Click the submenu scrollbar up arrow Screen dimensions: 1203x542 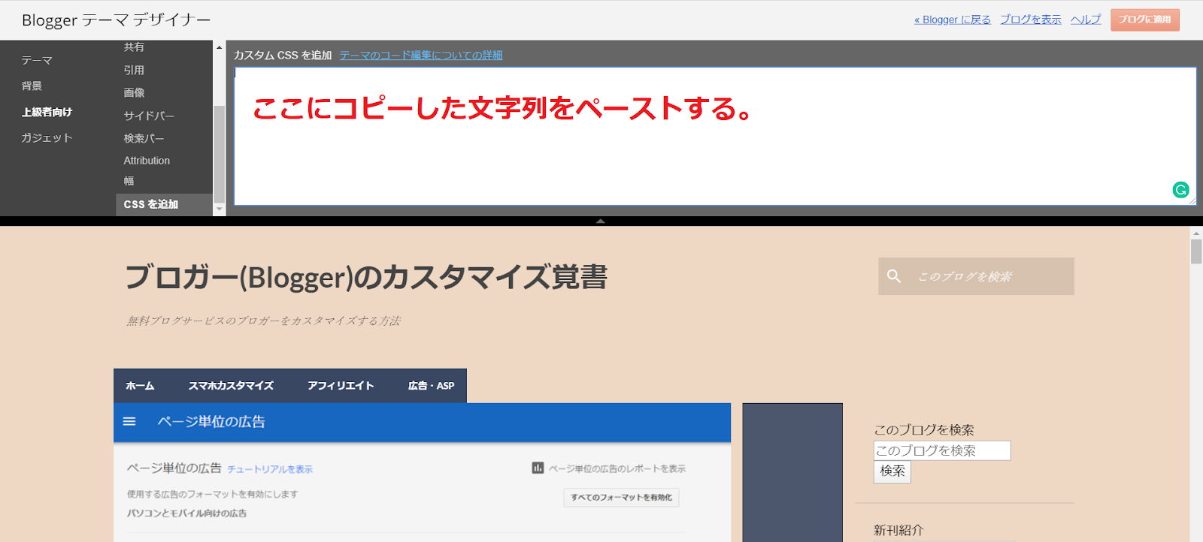220,47
